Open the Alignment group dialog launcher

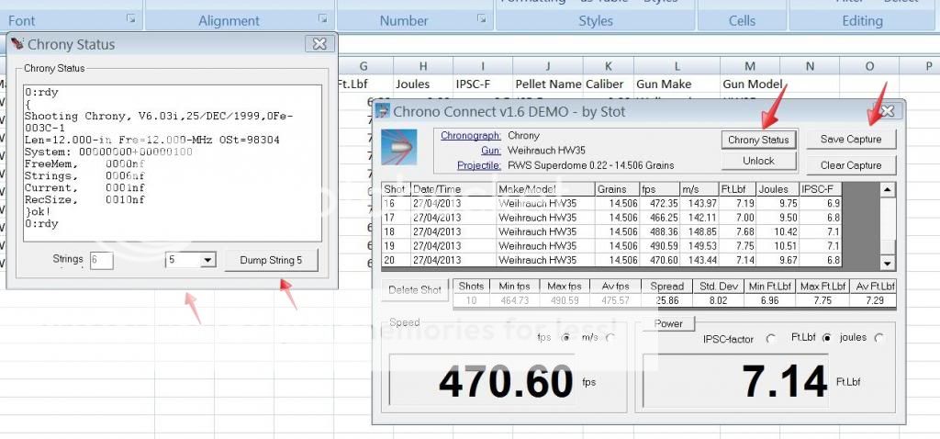coord(322,18)
